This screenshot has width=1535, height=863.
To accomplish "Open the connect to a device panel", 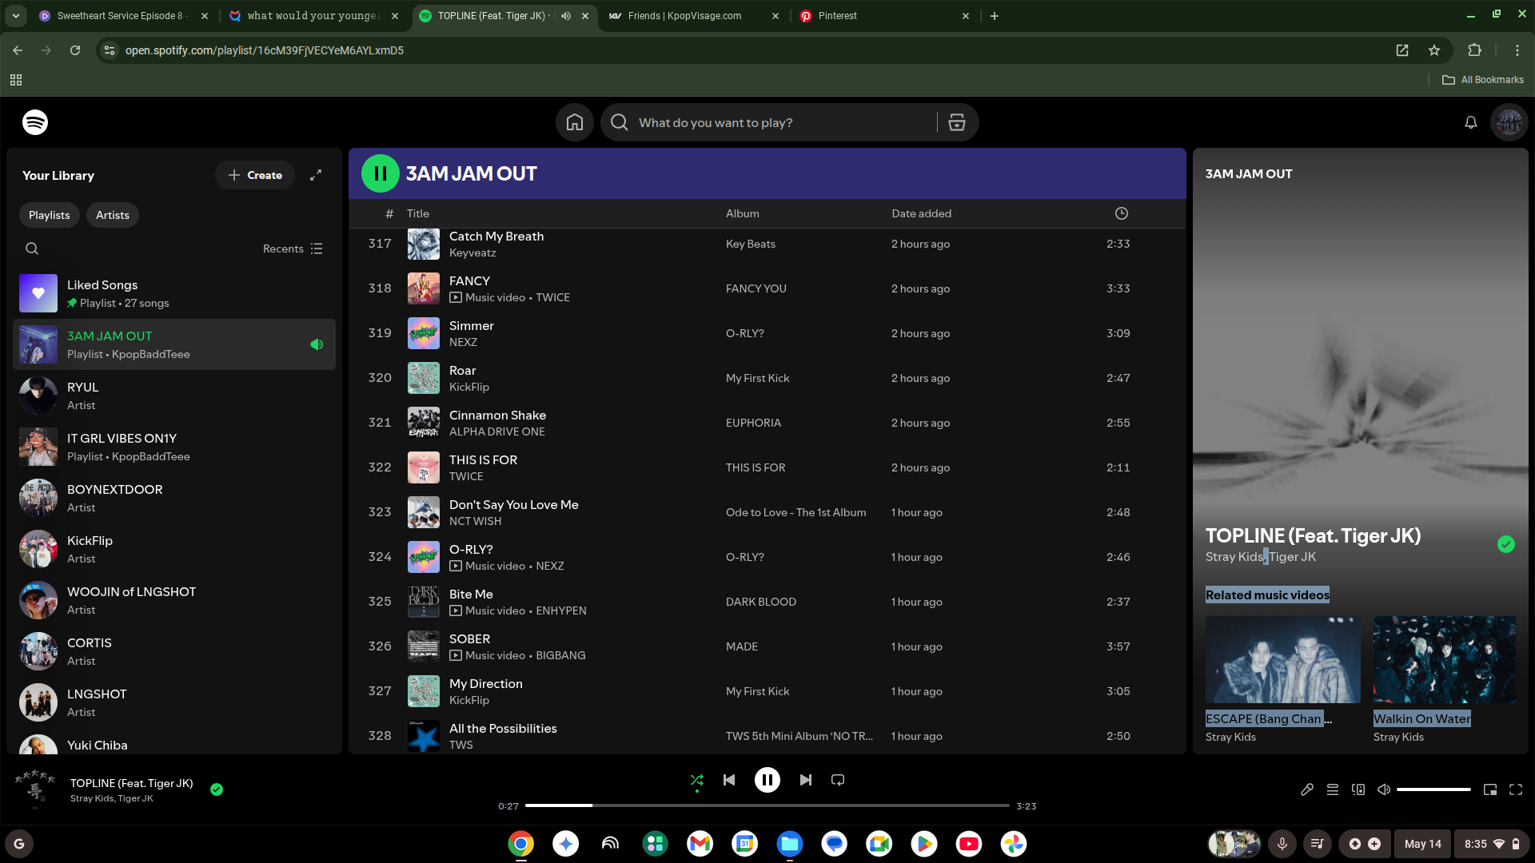I will coord(1358,789).
